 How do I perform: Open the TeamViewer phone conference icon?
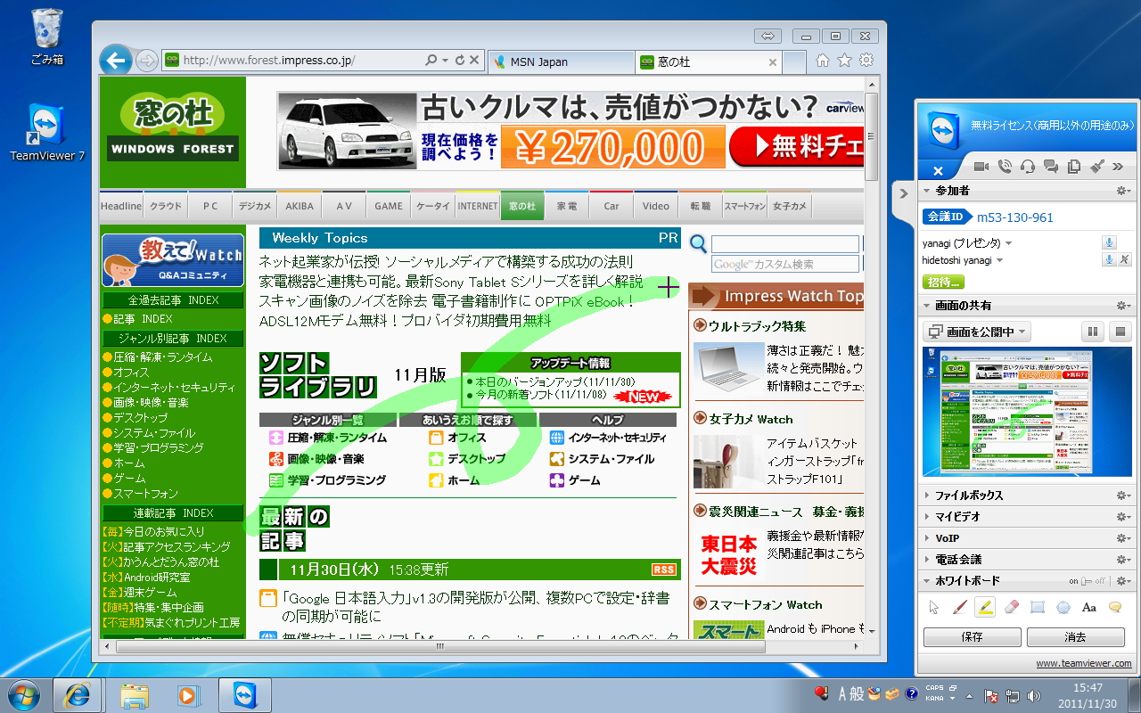tap(1006, 166)
